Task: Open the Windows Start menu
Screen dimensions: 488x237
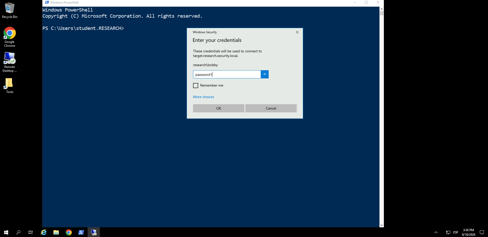Action: (6, 232)
